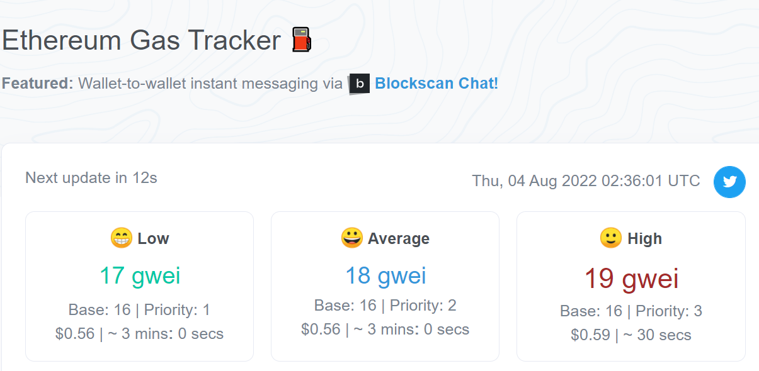
Task: Click the Twitter bird share icon
Action: click(729, 182)
